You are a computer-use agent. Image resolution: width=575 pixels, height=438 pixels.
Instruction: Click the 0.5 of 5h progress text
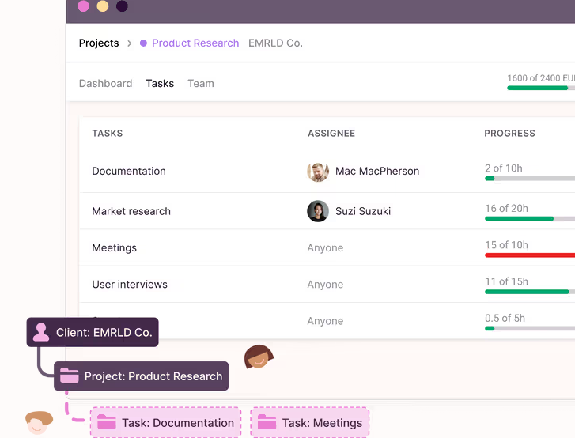pyautogui.click(x=505, y=318)
